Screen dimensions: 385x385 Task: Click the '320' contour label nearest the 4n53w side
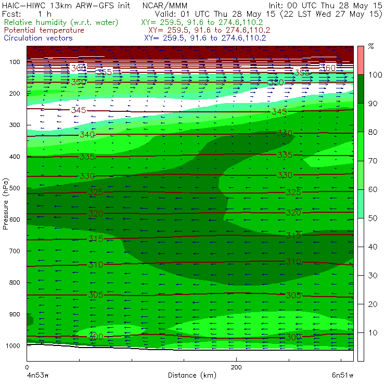96,213
